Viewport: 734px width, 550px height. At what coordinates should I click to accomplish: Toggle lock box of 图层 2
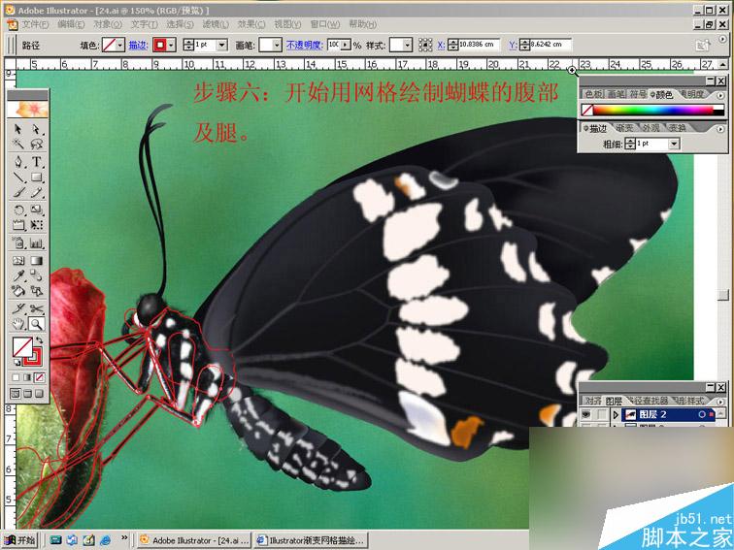tap(601, 414)
